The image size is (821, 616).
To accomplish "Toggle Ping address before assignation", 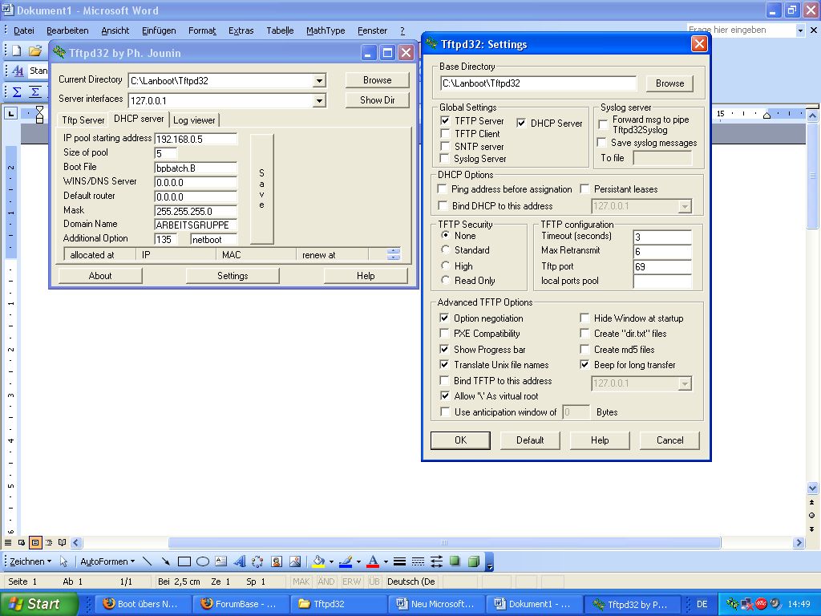I will click(x=443, y=188).
